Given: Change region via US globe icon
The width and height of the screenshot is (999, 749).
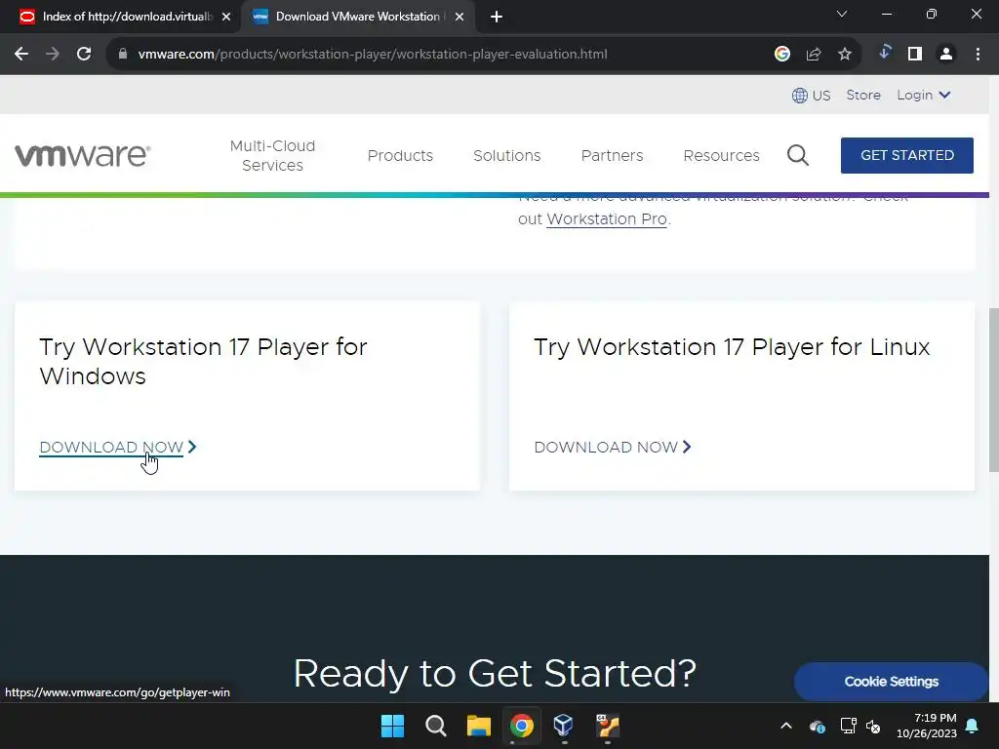Looking at the screenshot, I should pos(811,95).
